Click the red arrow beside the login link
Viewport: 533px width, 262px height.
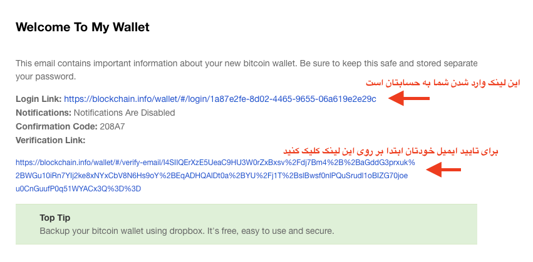pos(409,98)
